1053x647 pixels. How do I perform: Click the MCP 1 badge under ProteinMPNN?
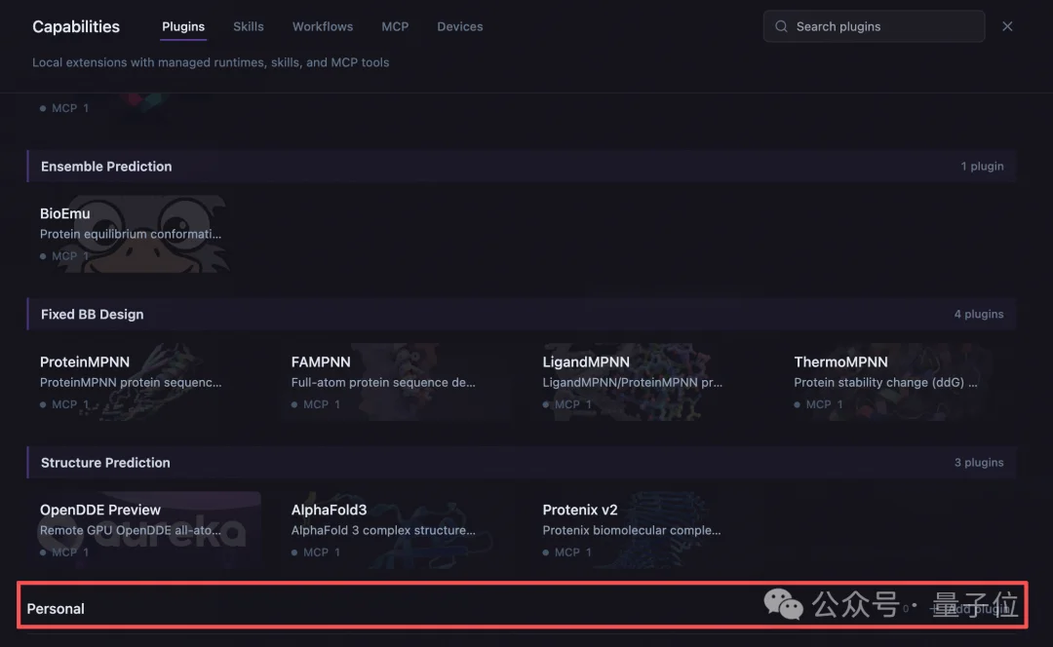64,404
